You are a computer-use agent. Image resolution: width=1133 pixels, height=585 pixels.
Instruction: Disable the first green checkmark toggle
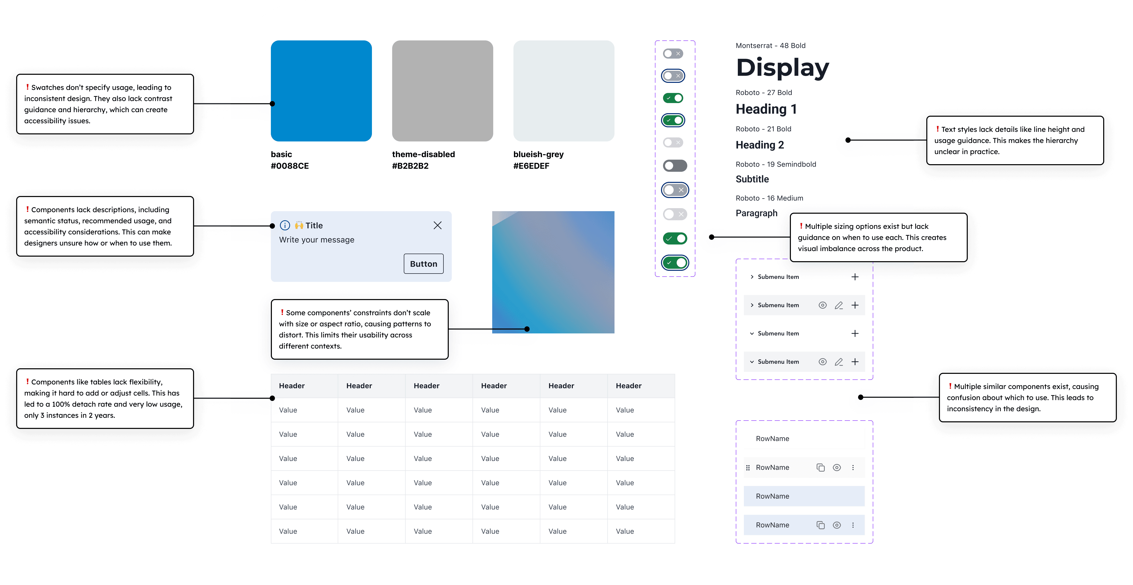pyautogui.click(x=673, y=97)
